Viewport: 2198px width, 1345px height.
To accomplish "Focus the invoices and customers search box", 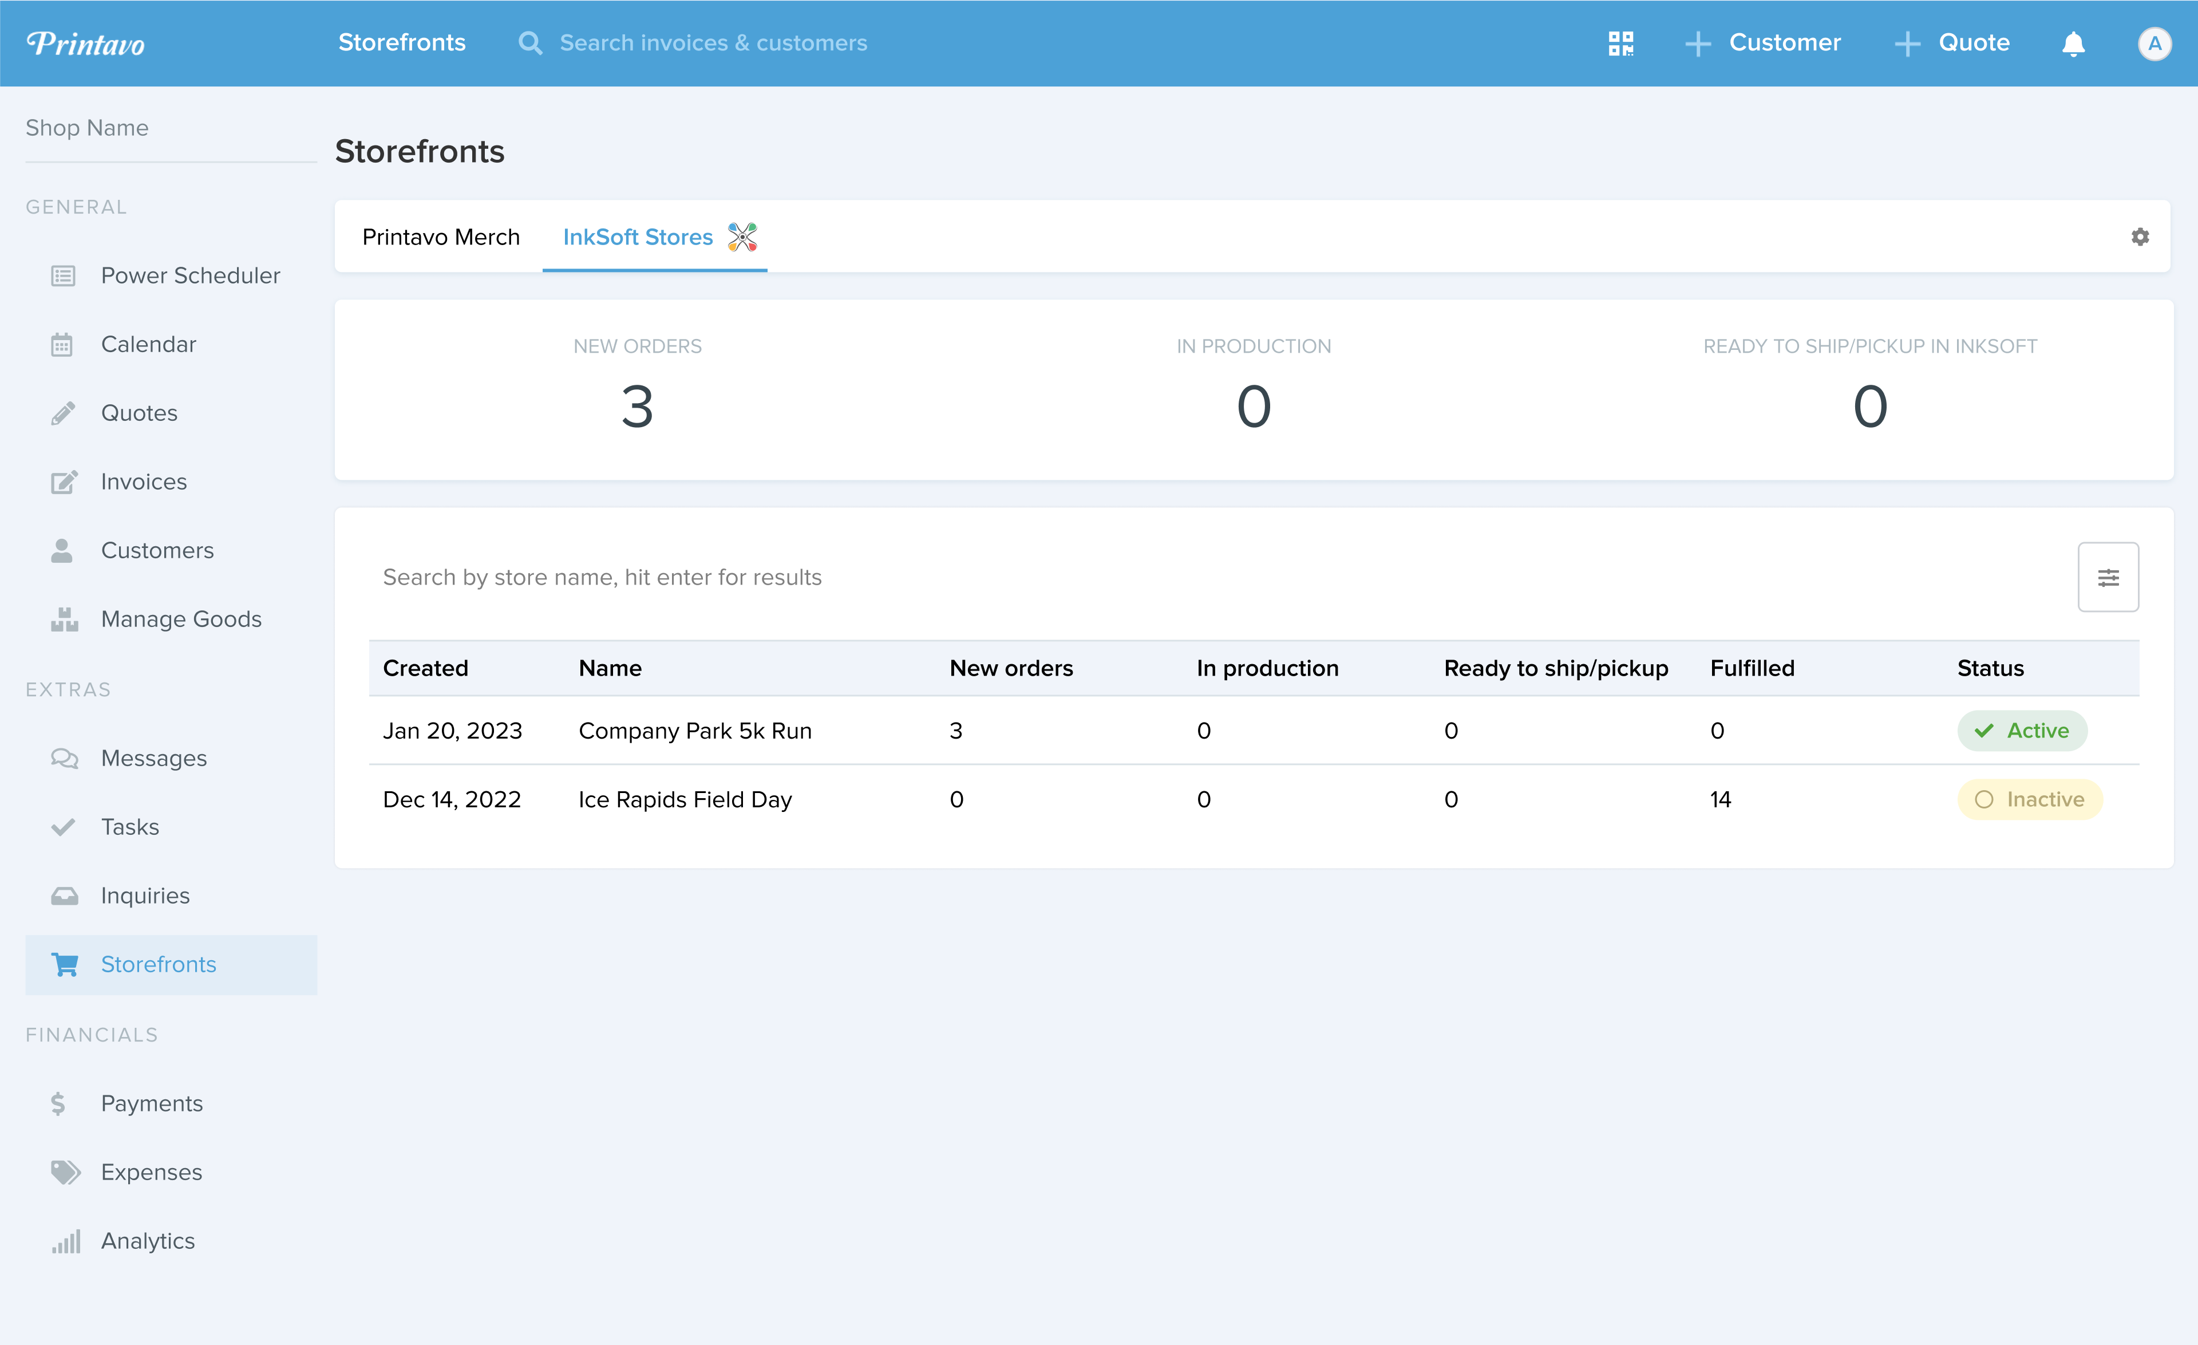I will tap(713, 43).
